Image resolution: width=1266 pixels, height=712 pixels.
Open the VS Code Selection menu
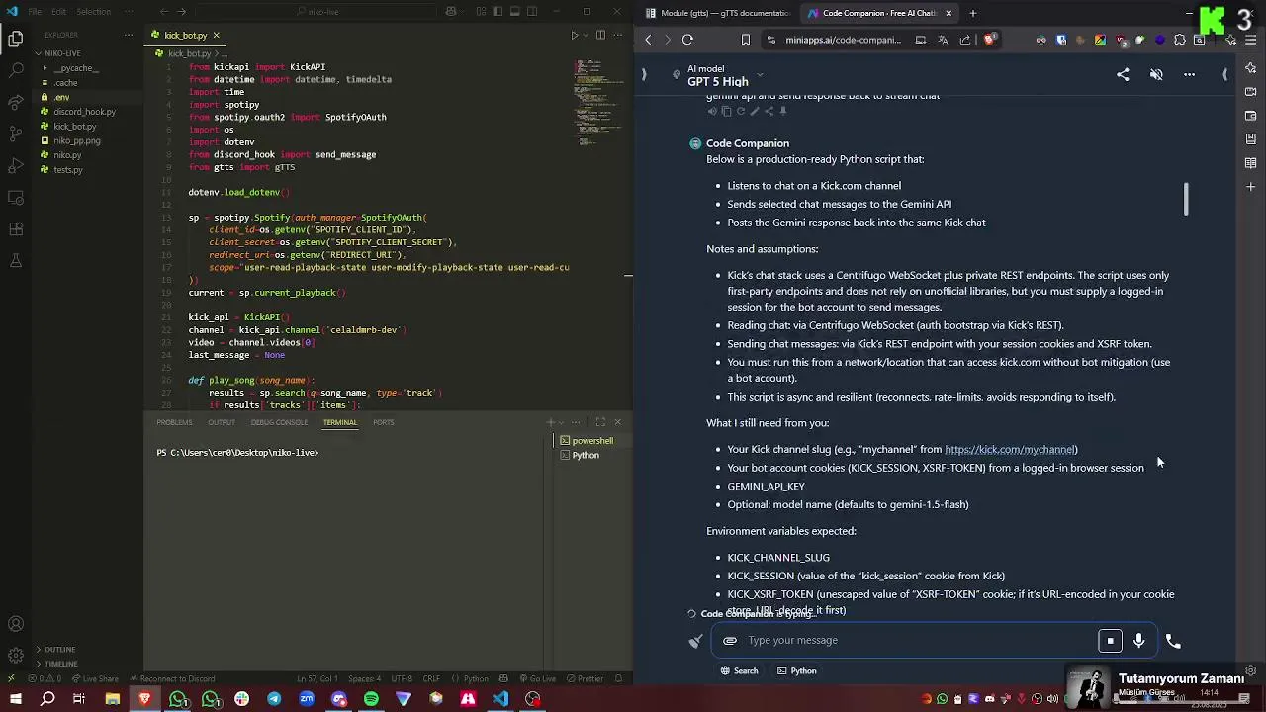(93, 12)
